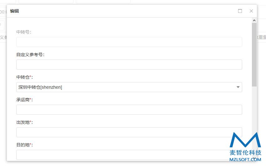Select the 深圳中转仓[shenzhen] combo box
The height and width of the screenshot is (168, 266).
tap(129, 87)
